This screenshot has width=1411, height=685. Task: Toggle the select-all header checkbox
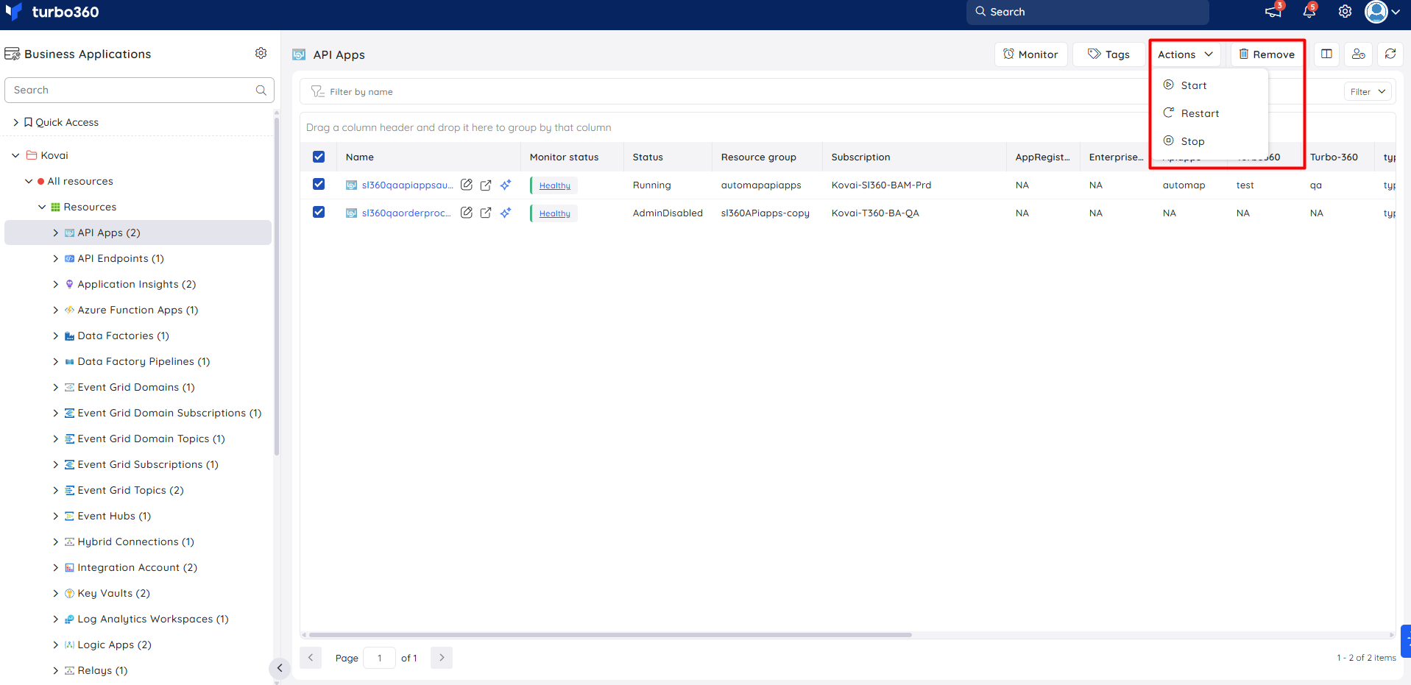coord(319,157)
